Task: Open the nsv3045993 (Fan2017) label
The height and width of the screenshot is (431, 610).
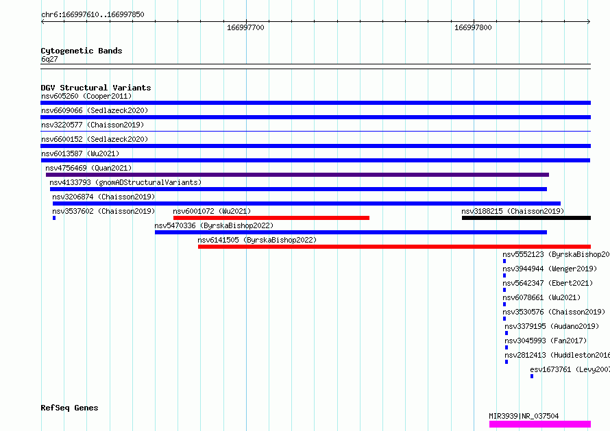Action: (546, 341)
